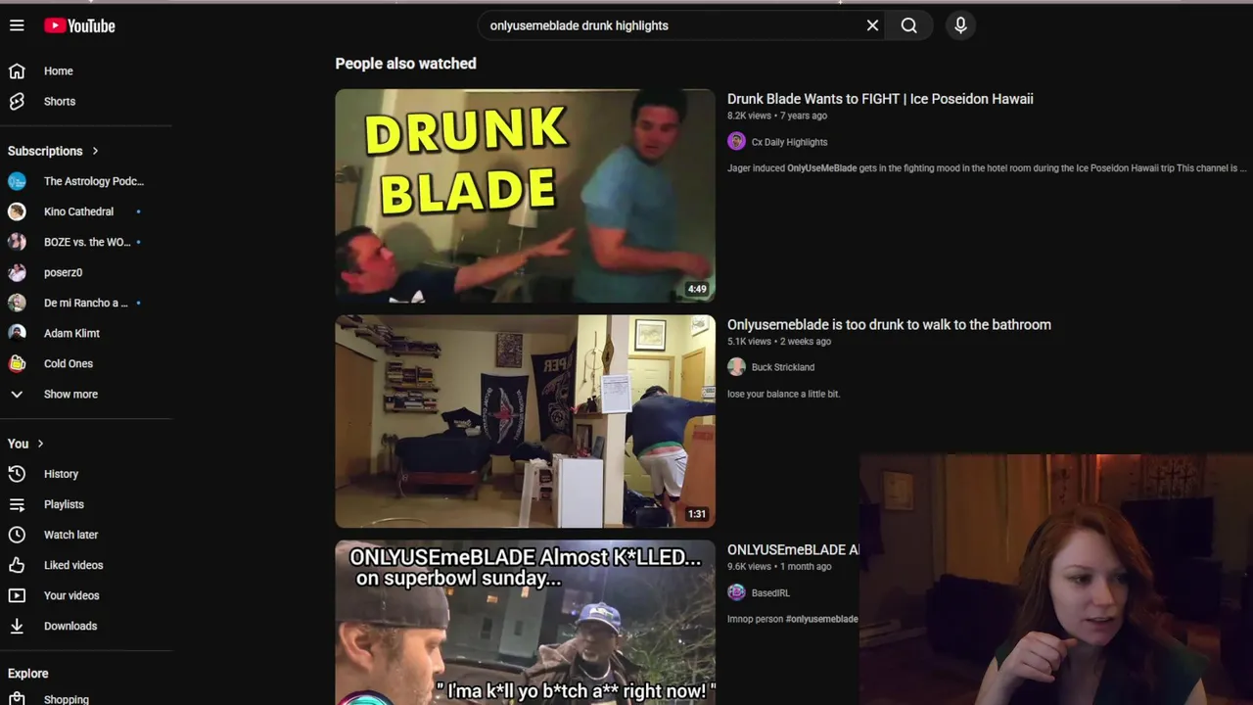Open 'Drunk Blade Wants to FIGHT' title
1253x705 pixels.
click(880, 99)
